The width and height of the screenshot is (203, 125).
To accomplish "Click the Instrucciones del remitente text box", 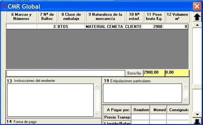I will 50,100.
